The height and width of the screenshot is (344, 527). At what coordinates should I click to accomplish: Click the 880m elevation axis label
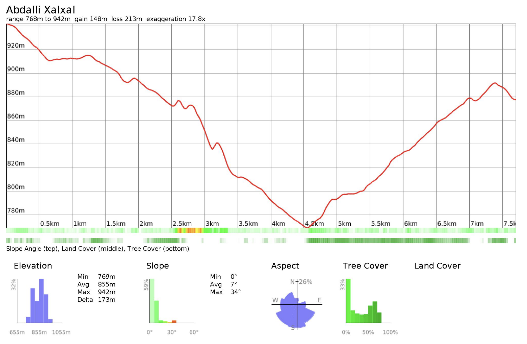pos(16,93)
